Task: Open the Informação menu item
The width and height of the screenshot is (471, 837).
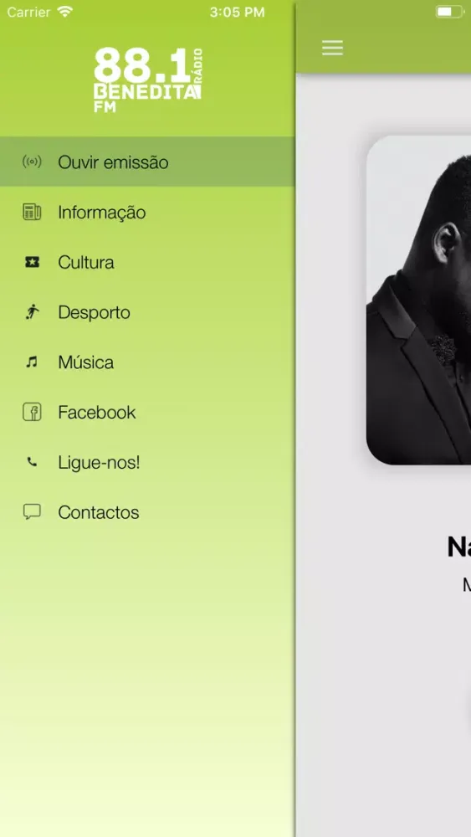Action: (x=147, y=212)
